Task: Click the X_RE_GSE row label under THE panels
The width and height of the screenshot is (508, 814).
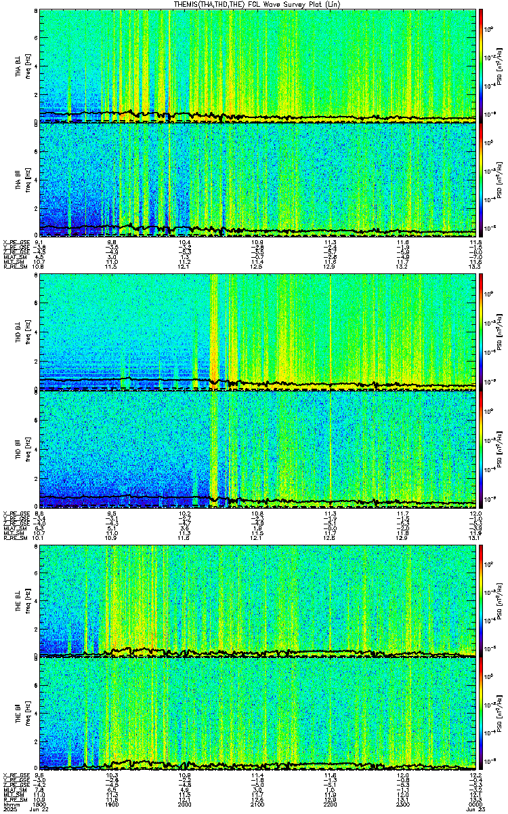Action: [x=16, y=775]
